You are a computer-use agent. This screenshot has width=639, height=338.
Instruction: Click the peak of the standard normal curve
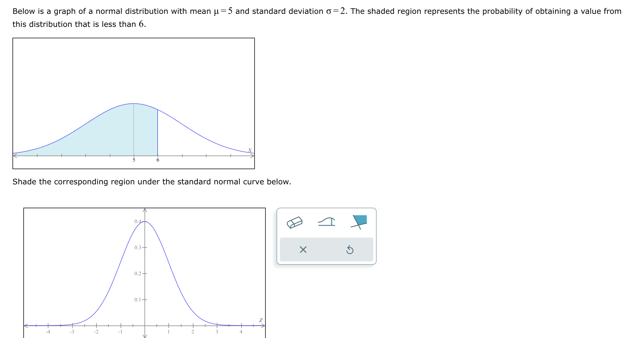click(x=145, y=222)
